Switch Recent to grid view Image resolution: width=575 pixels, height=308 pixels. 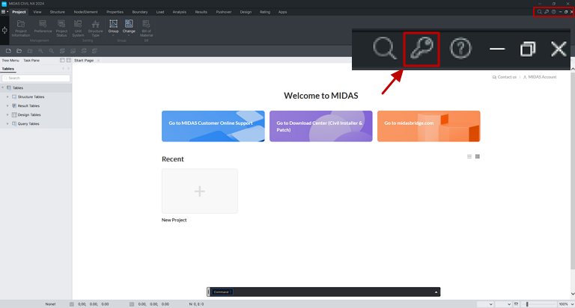(478, 156)
